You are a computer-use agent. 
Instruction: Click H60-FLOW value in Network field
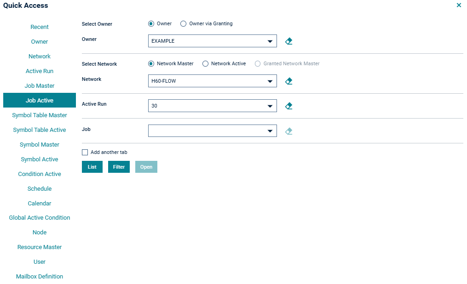pyautogui.click(x=163, y=81)
